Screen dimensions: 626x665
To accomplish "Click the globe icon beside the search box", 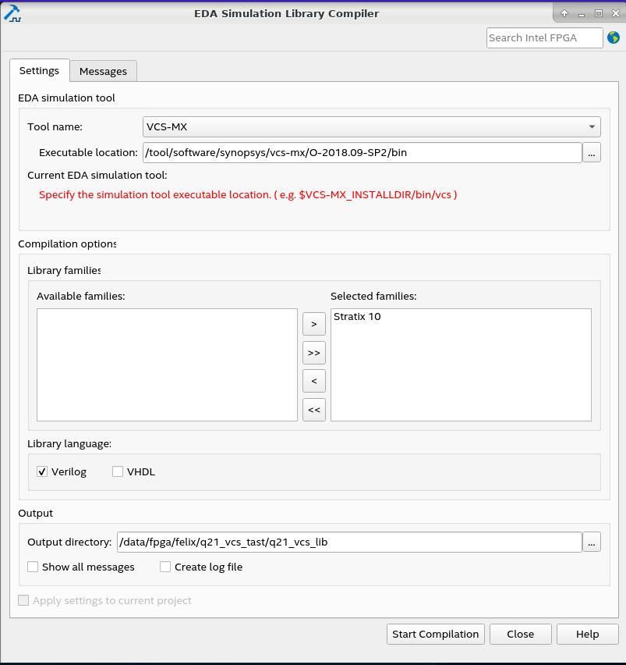I will (614, 37).
